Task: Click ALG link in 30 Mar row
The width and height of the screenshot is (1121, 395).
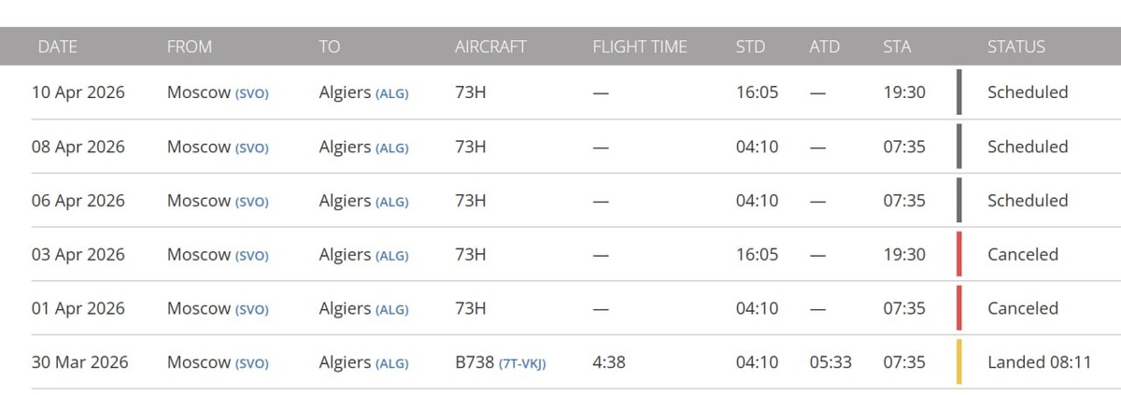Action: point(391,363)
